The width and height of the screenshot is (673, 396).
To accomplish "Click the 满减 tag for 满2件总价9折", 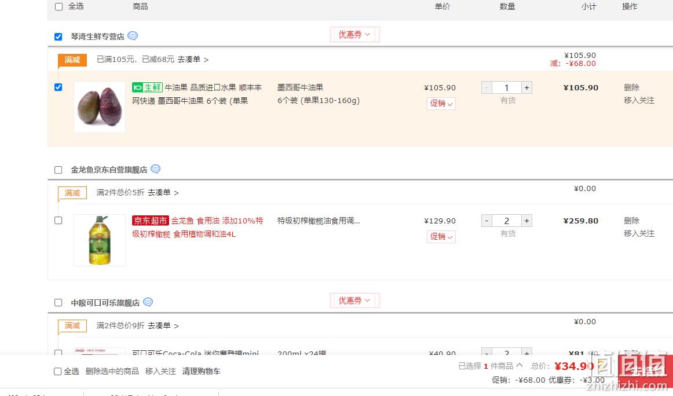I will [72, 326].
